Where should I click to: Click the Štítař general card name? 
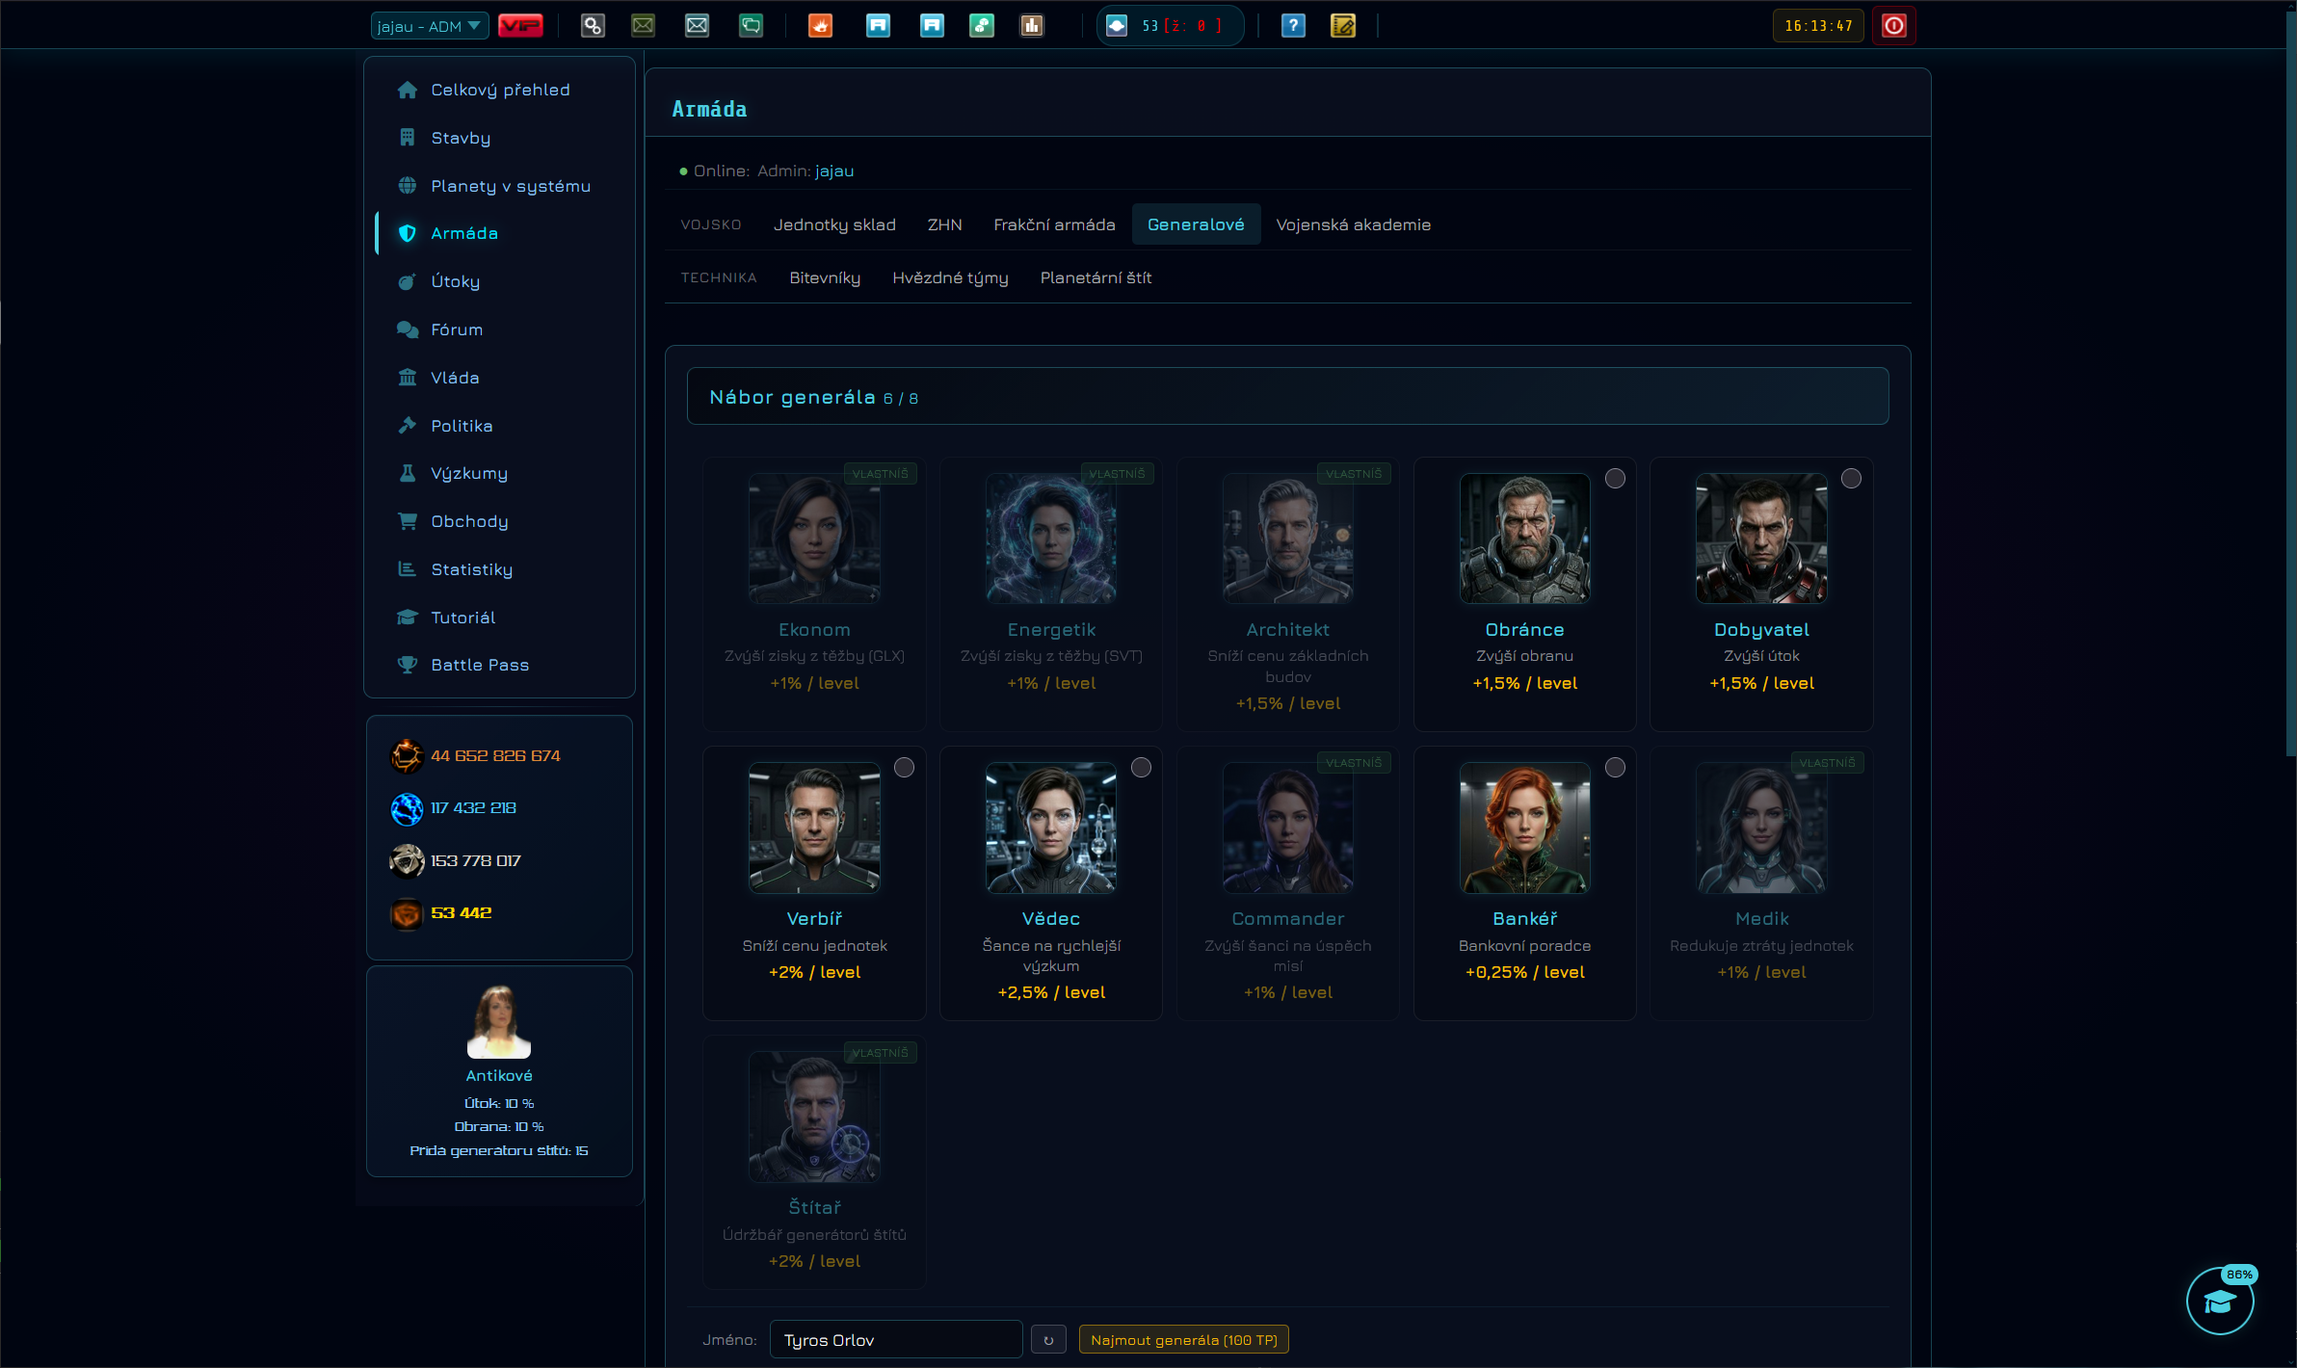pyautogui.click(x=814, y=1207)
